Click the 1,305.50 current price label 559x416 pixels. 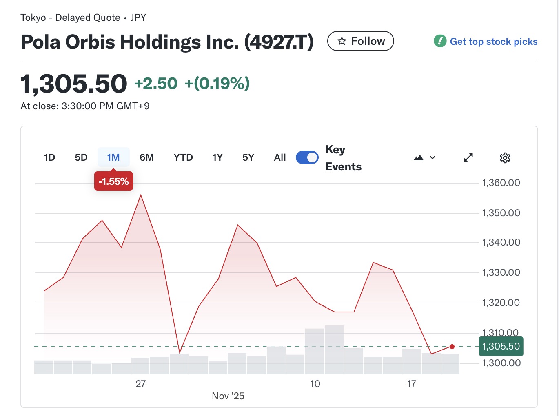(x=501, y=347)
